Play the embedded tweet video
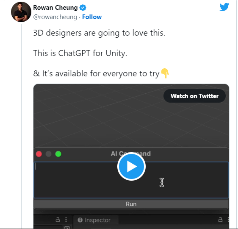The width and height of the screenshot is (238, 229). 131,166
